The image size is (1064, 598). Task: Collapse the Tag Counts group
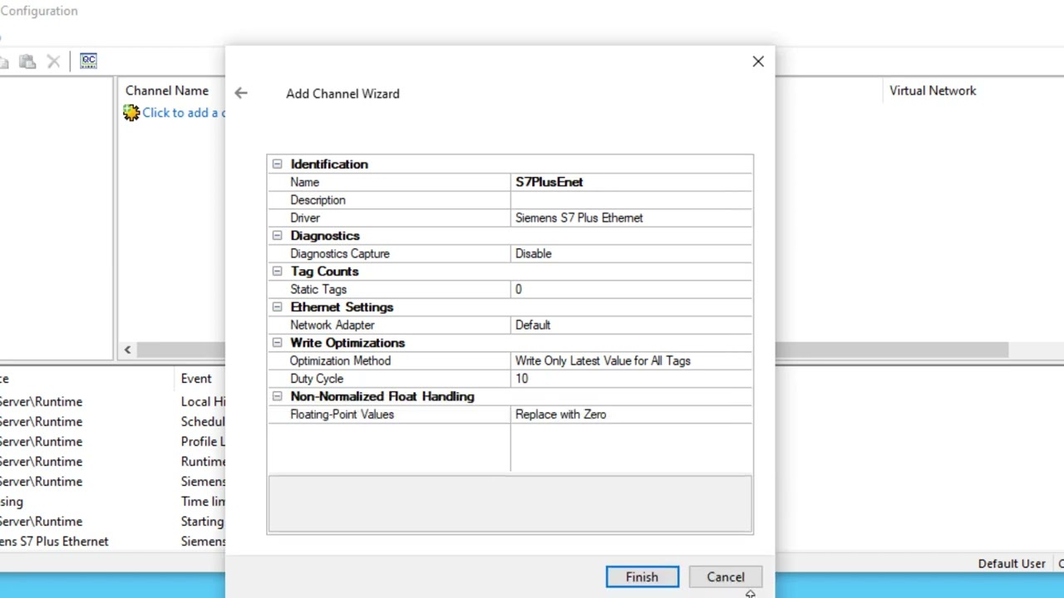tap(278, 272)
